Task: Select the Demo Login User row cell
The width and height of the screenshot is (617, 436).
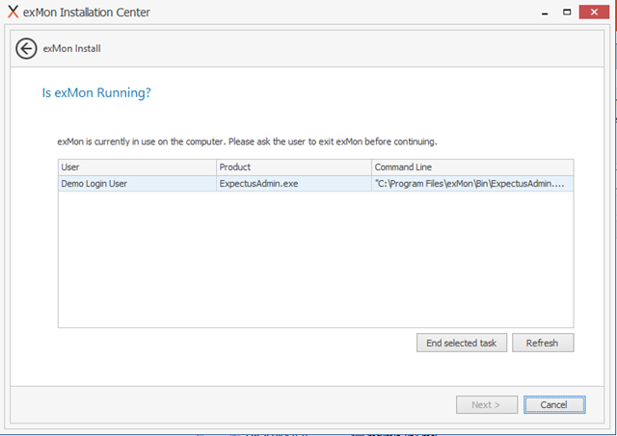Action: [x=137, y=184]
